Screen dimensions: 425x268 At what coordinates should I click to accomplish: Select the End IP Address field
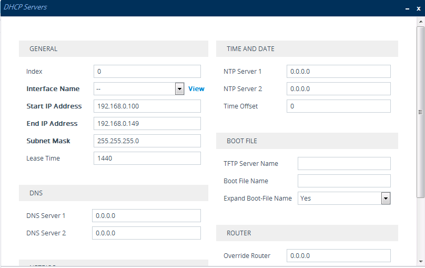click(x=147, y=124)
